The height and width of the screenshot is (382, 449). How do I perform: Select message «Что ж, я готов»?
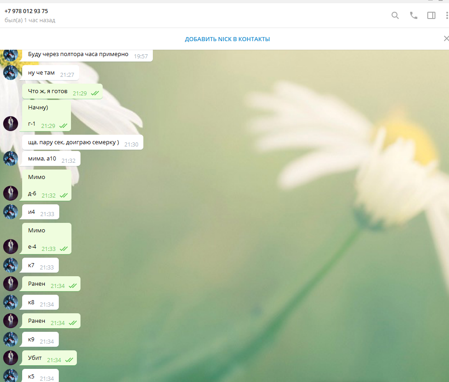coord(62,91)
